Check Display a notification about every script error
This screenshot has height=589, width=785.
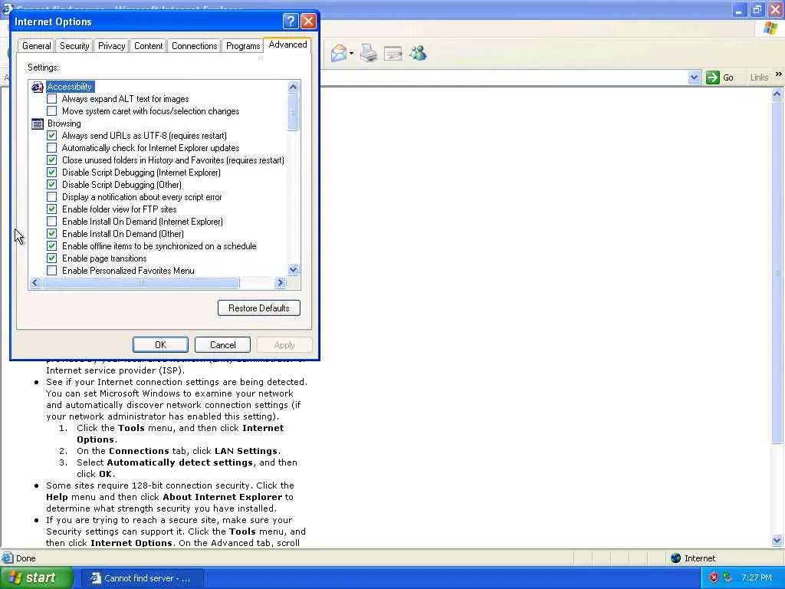pyautogui.click(x=51, y=197)
